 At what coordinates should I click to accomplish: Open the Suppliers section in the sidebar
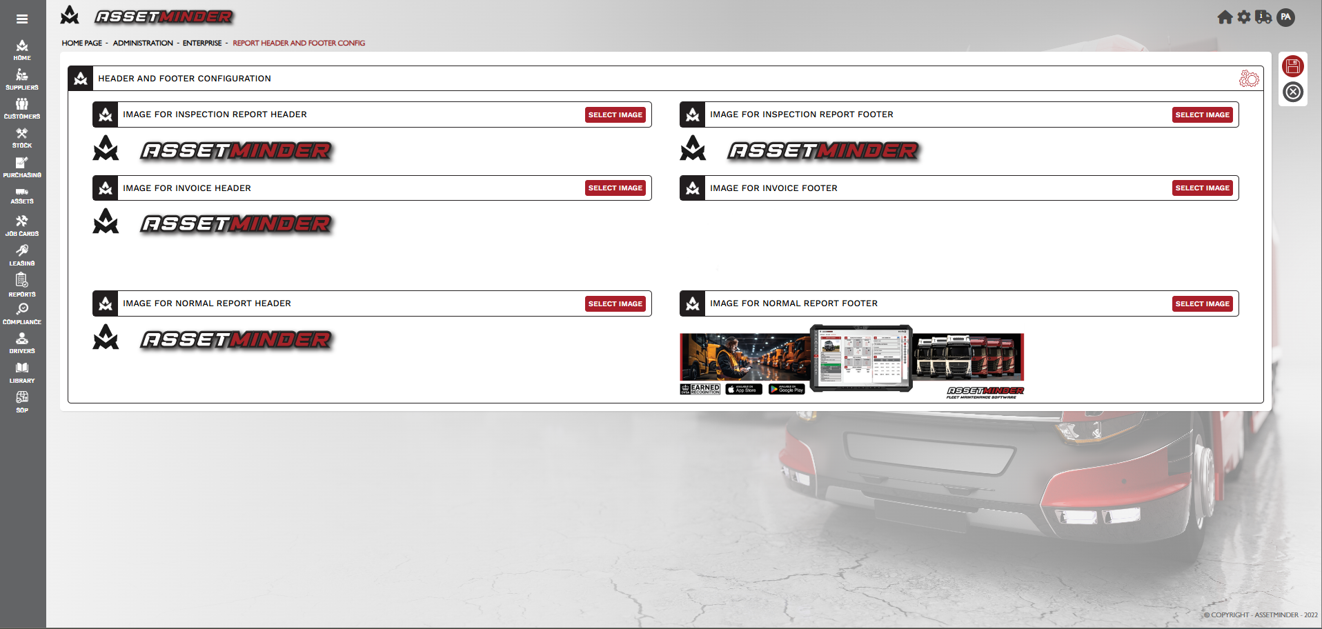click(x=22, y=79)
